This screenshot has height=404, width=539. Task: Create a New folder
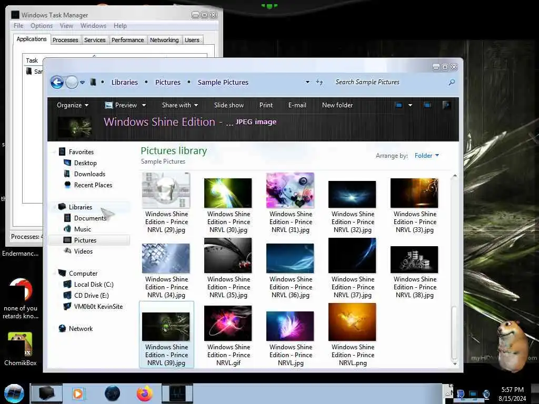(x=337, y=105)
